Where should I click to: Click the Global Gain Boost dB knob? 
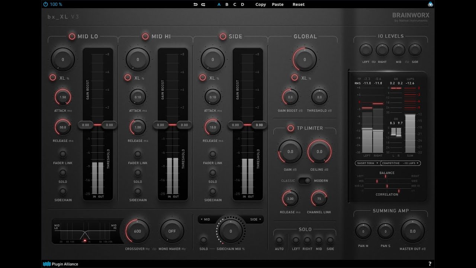[x=290, y=97]
